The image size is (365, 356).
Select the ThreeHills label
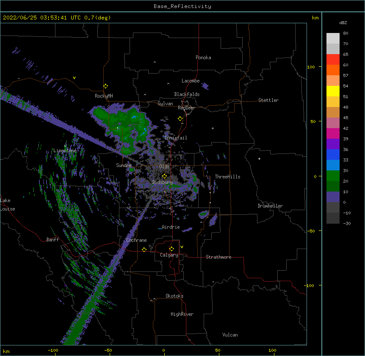(227, 177)
